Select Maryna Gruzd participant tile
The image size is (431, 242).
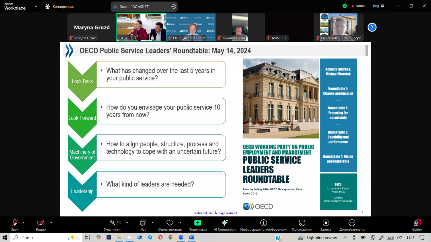coord(92,27)
